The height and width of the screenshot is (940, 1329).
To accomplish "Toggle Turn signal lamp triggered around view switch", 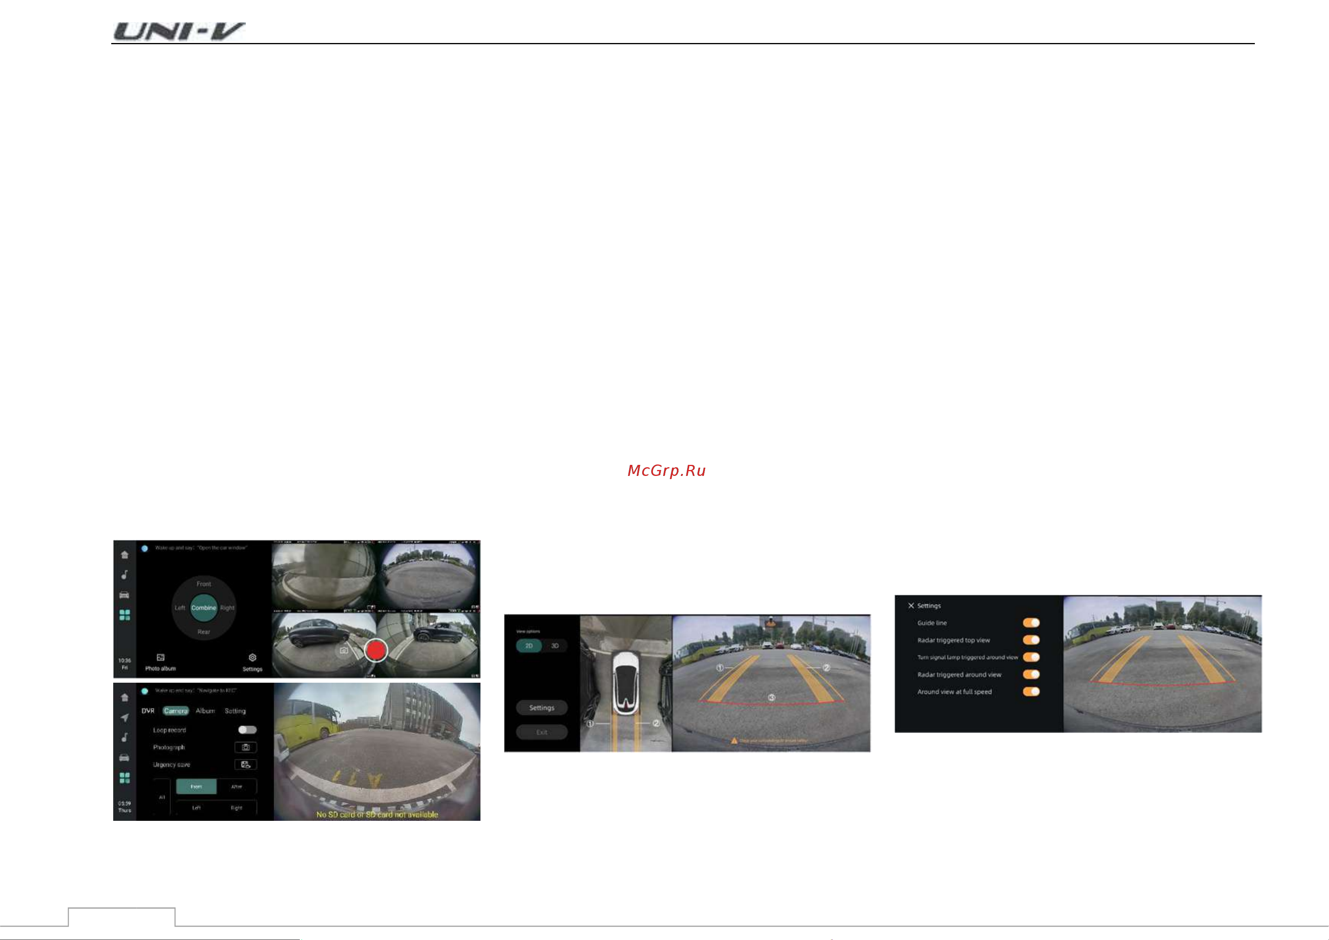I will tap(1032, 657).
